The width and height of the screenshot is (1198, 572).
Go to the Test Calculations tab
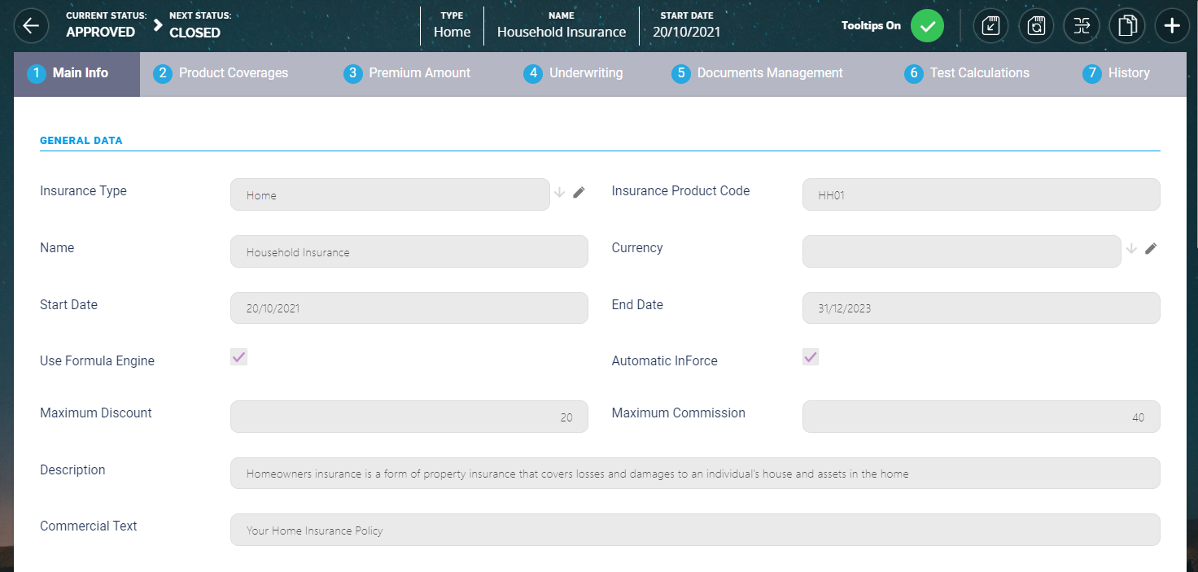[979, 73]
